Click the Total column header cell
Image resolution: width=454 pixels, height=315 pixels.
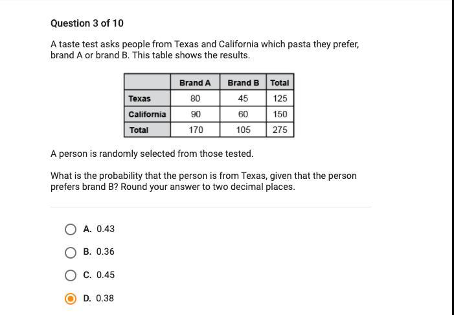(x=280, y=82)
